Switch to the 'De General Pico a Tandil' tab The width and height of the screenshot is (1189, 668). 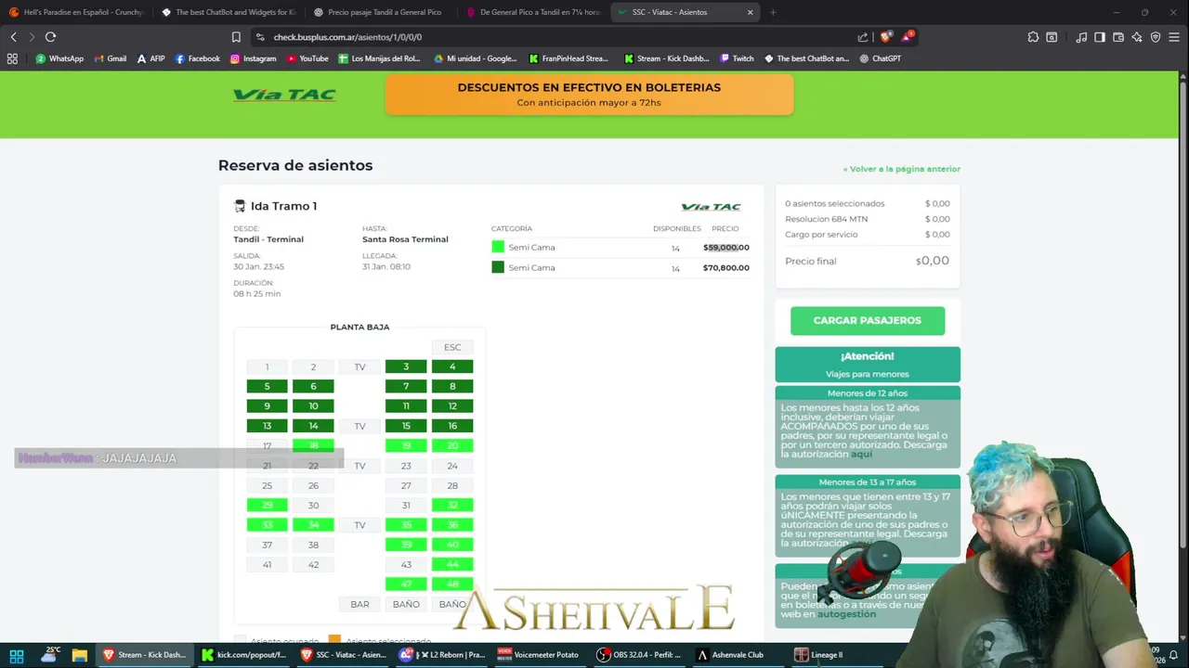pos(534,12)
